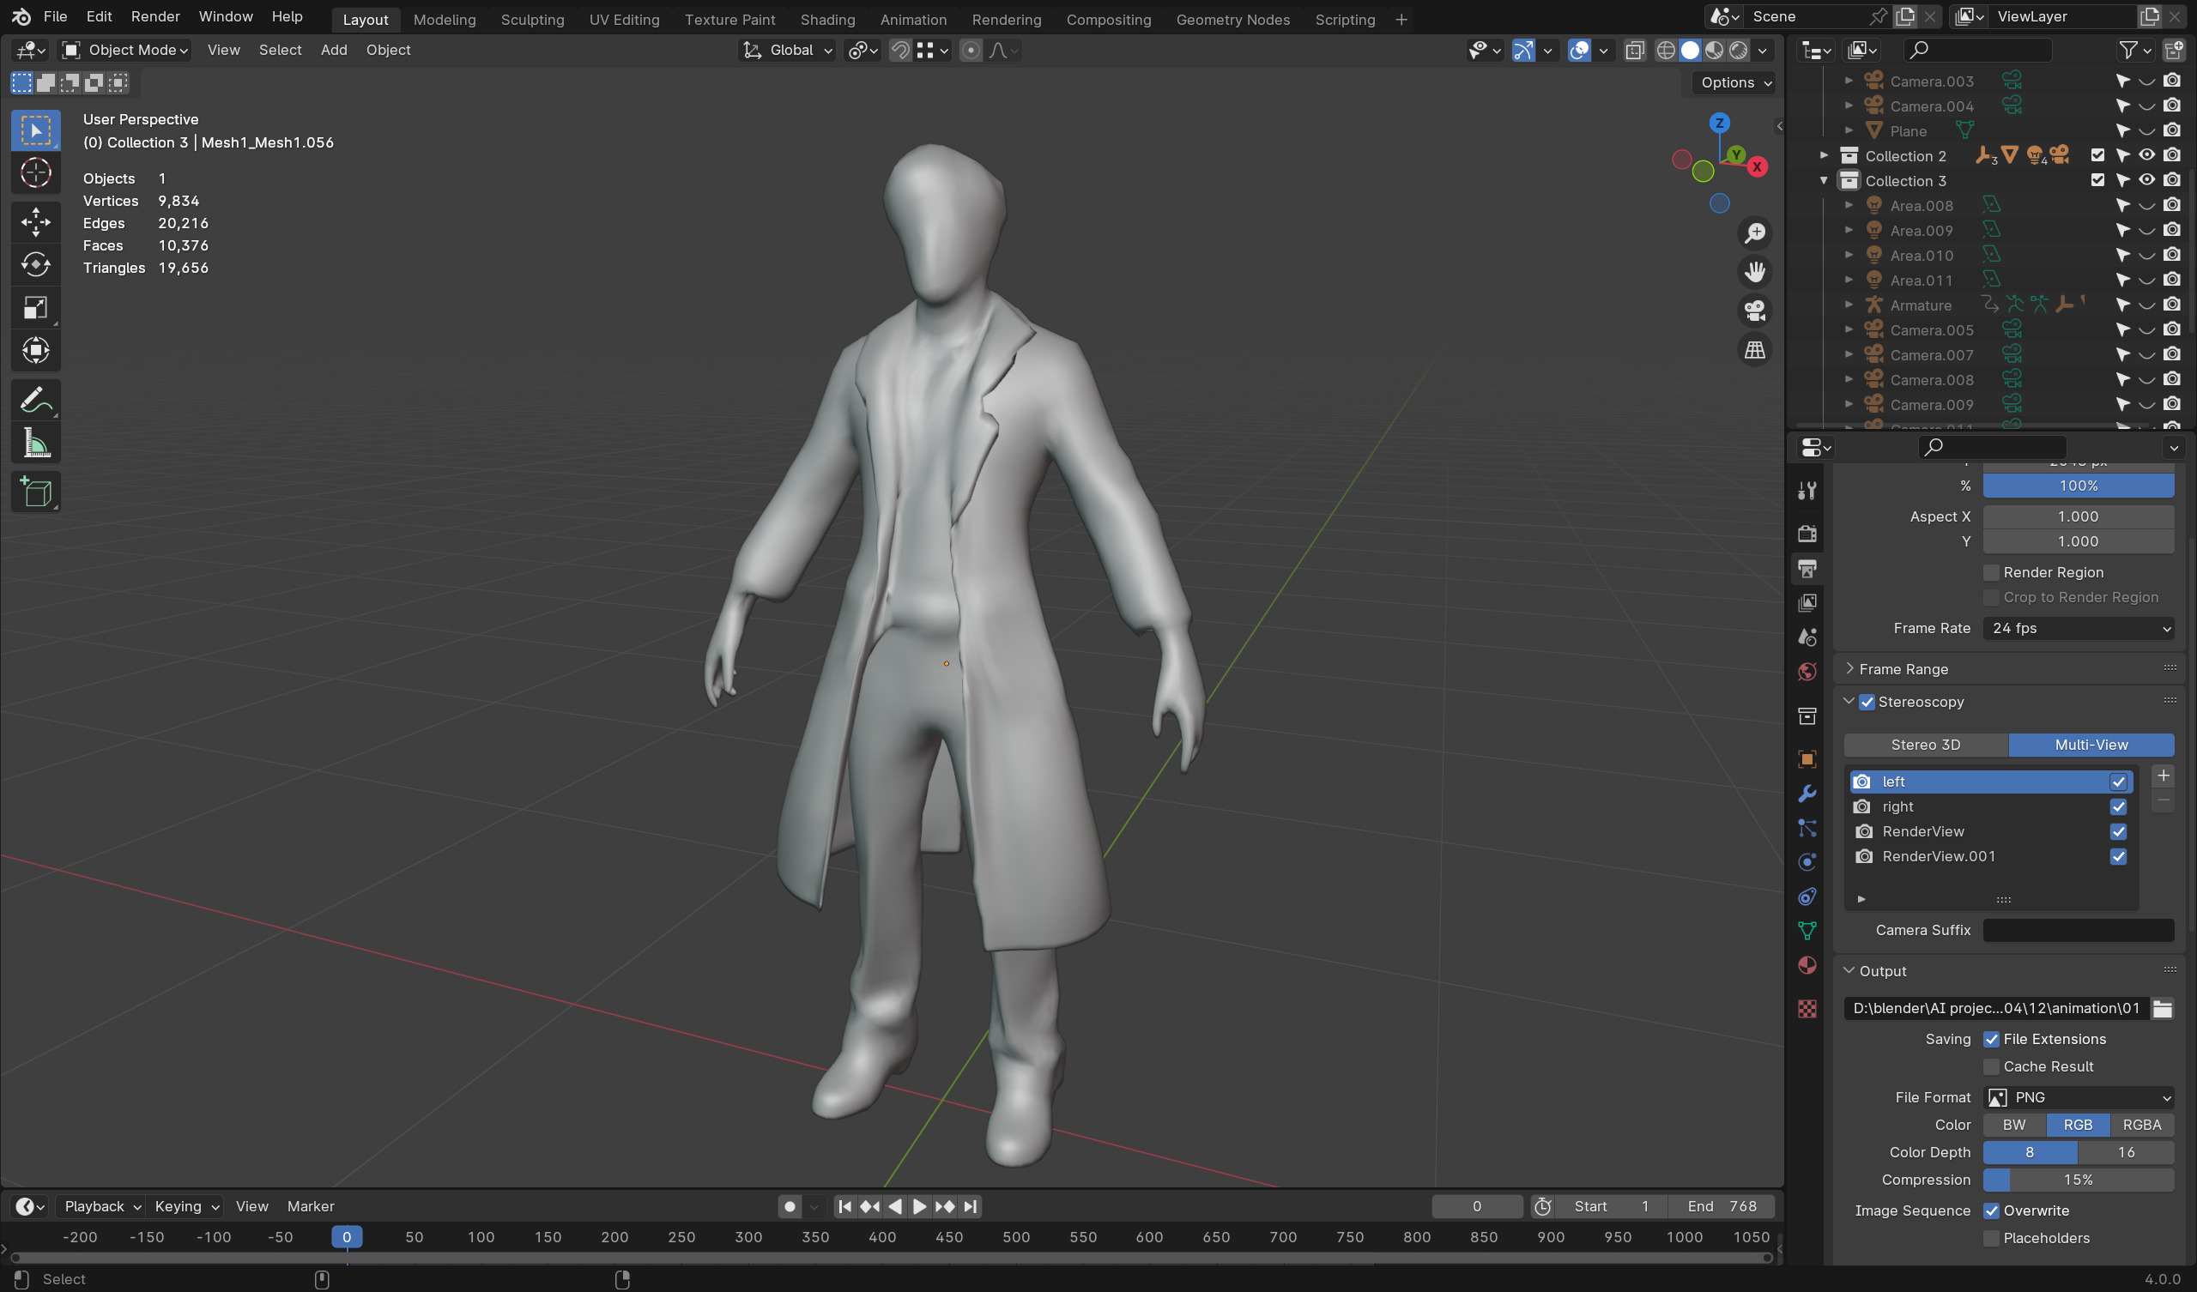Select Stereo 3D views format button
2197x1292 pixels.
[x=1926, y=746]
